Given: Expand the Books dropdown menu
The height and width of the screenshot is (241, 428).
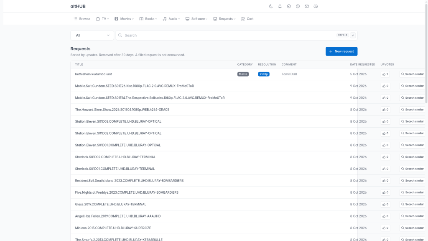Looking at the screenshot, I should [x=148, y=19].
